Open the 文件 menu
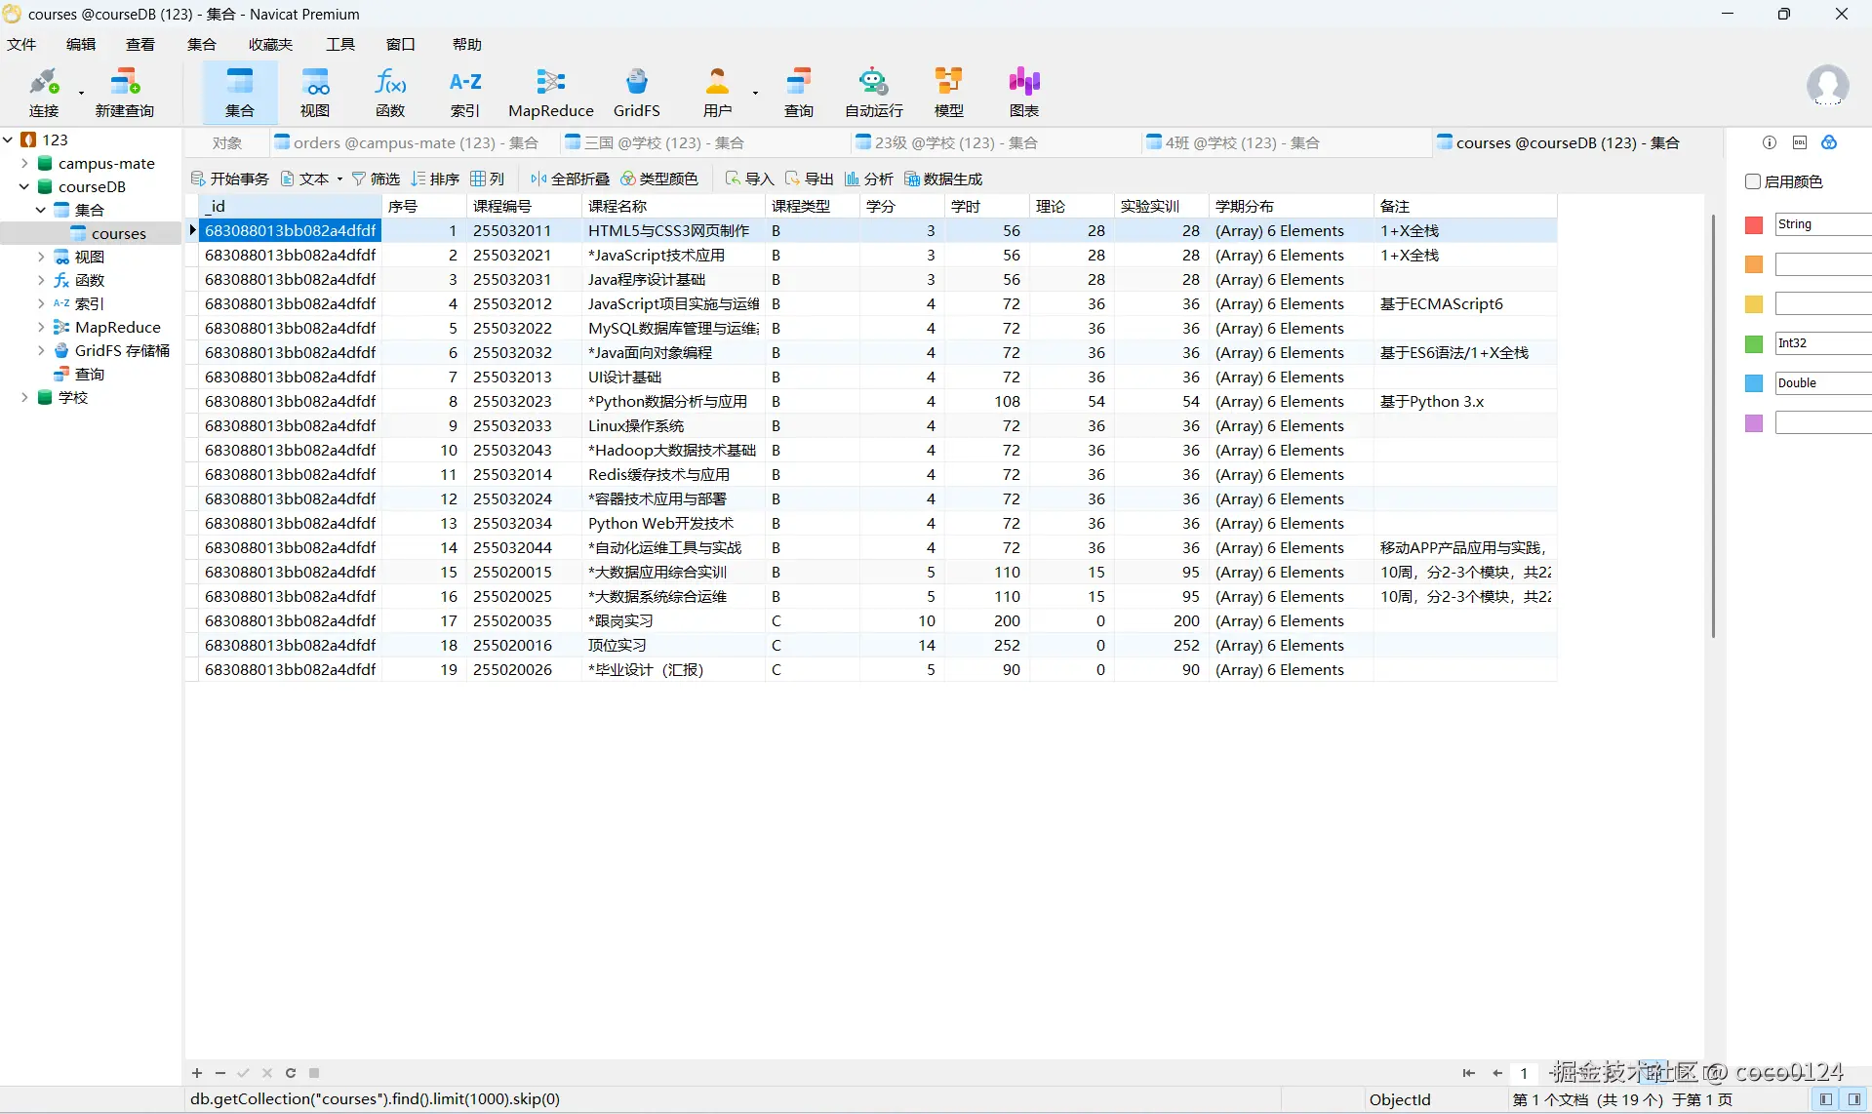The width and height of the screenshot is (1872, 1114). point(21,44)
